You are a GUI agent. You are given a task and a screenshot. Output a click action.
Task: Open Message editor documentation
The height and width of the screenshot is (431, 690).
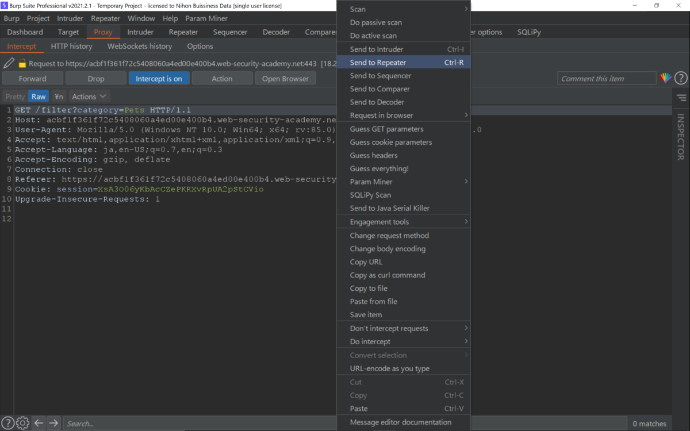(x=404, y=422)
